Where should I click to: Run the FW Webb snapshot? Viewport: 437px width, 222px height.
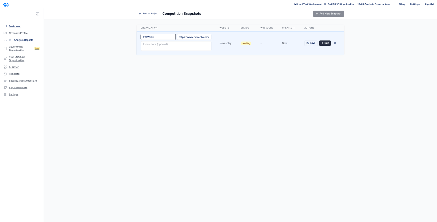(325, 43)
